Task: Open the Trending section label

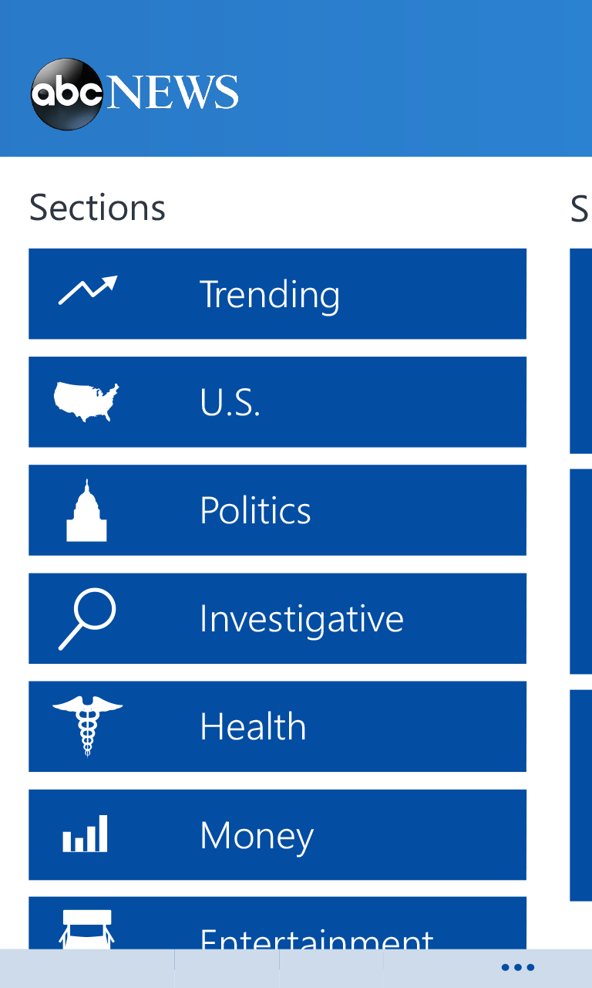Action: tap(270, 294)
